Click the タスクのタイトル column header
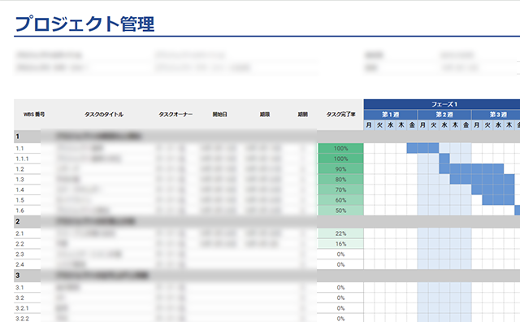Image resolution: width=520 pixels, height=322 pixels. pyautogui.click(x=104, y=114)
